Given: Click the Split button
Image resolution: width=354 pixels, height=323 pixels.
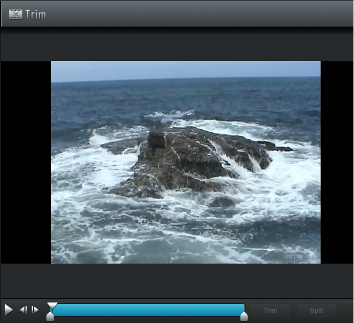Looking at the screenshot, I should click(x=317, y=311).
